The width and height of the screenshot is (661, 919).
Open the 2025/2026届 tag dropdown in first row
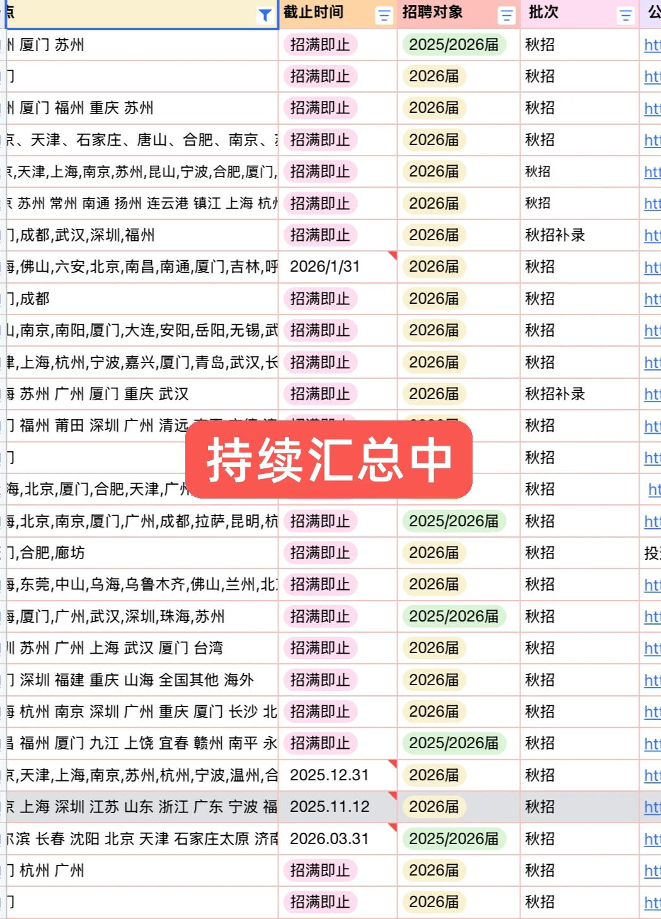click(x=456, y=44)
